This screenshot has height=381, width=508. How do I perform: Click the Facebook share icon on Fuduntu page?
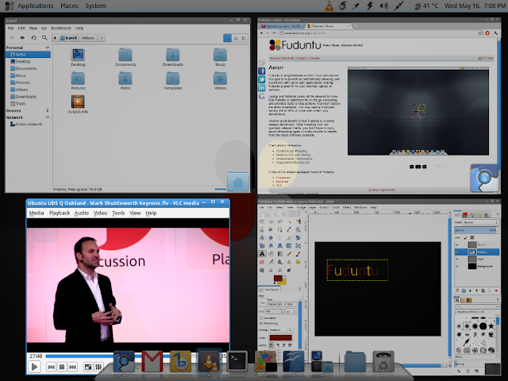pyautogui.click(x=262, y=71)
